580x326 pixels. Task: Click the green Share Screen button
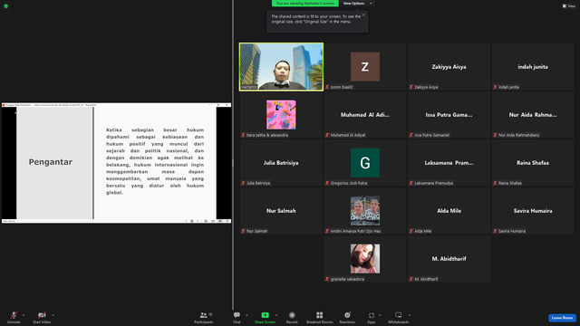pos(265,317)
